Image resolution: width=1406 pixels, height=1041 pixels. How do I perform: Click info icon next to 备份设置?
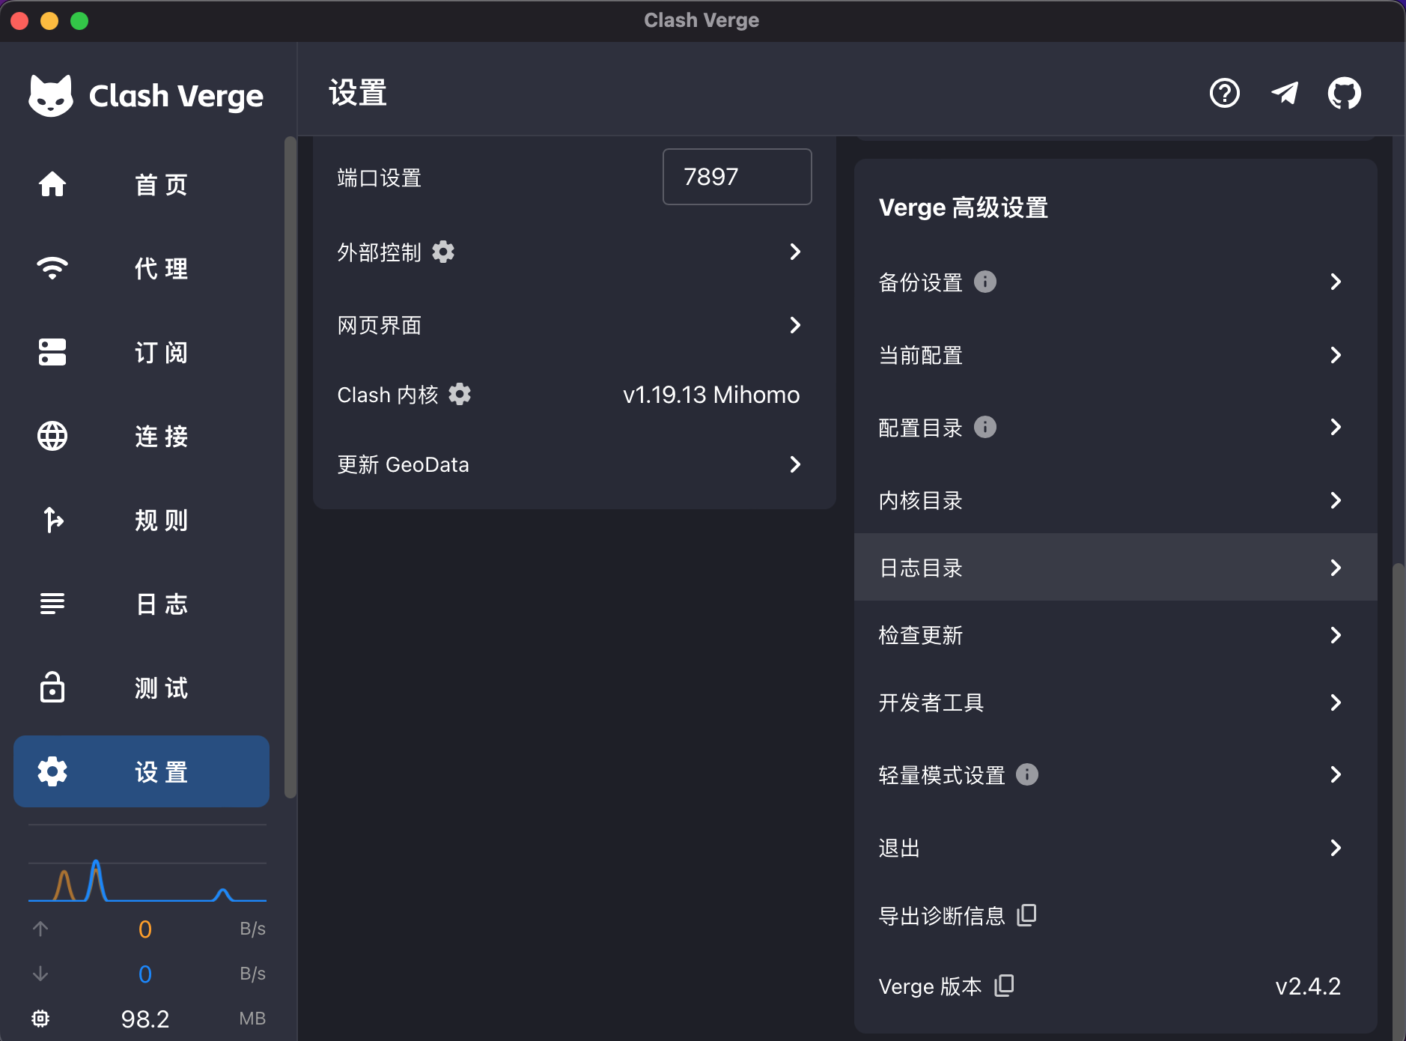pos(985,282)
